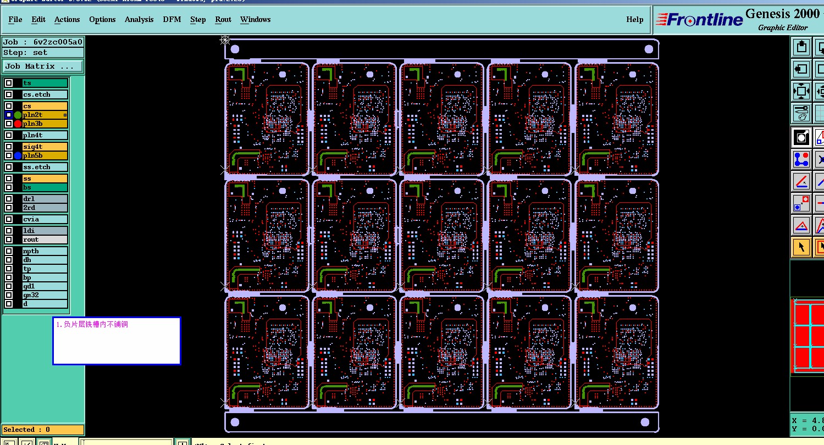The height and width of the screenshot is (445, 824).
Task: Select the npth layer name
Action: pyautogui.click(x=45, y=251)
